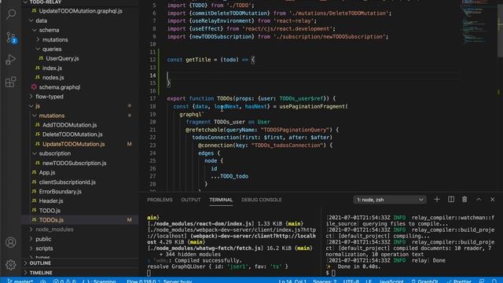Image resolution: width=503 pixels, height=283 pixels.
Task: Click the JS icon beside App.js
Action: point(34,172)
